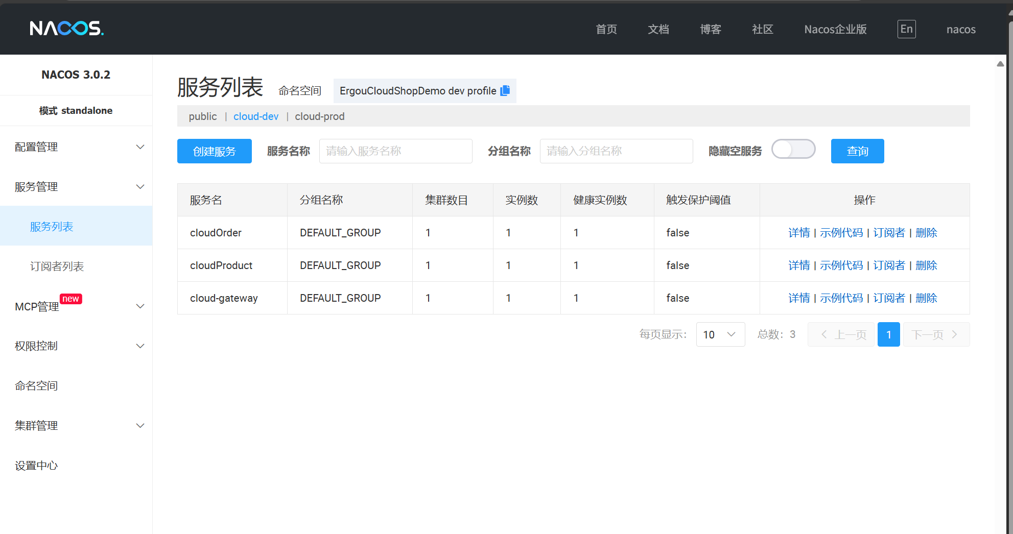Open 订阅者列表 in the sidebar

76,266
